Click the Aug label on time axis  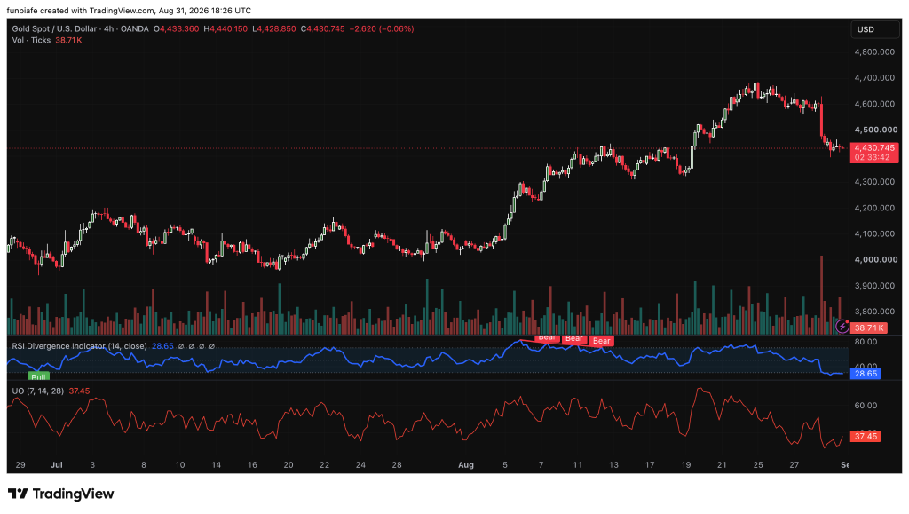coord(465,465)
